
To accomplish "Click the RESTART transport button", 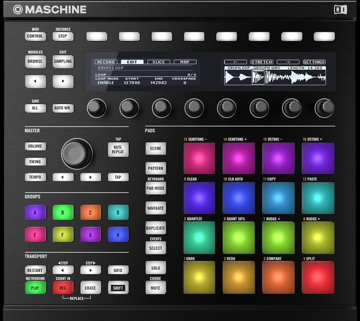I will coord(35,270).
